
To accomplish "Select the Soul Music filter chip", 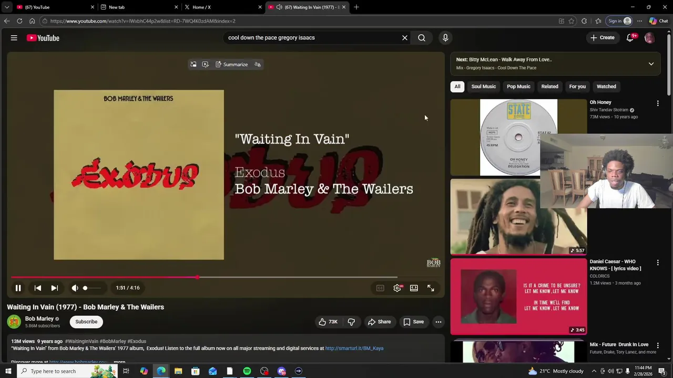I will [x=483, y=87].
